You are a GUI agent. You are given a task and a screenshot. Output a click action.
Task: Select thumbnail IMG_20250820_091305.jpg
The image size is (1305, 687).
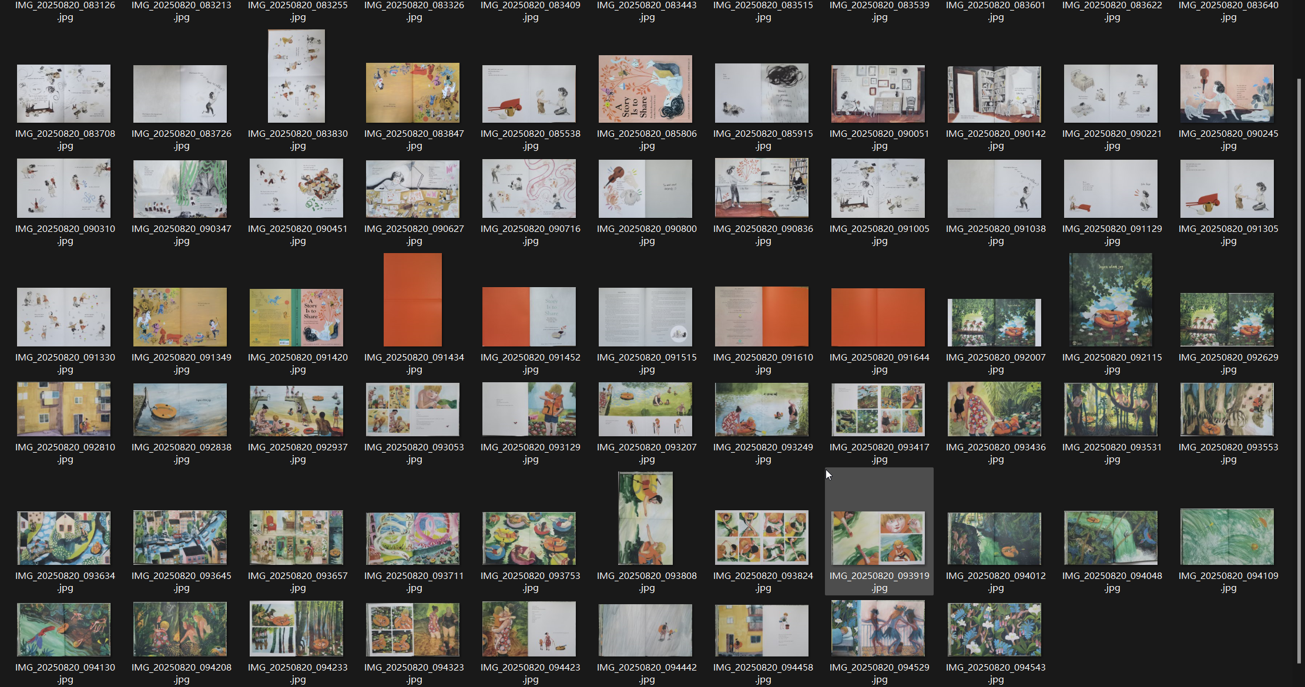(x=1227, y=188)
